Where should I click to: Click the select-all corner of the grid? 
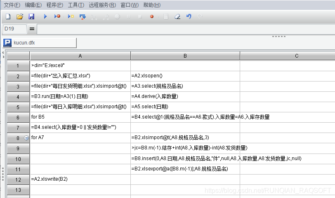coord(18,56)
